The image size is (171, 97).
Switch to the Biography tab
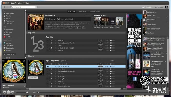82,11
